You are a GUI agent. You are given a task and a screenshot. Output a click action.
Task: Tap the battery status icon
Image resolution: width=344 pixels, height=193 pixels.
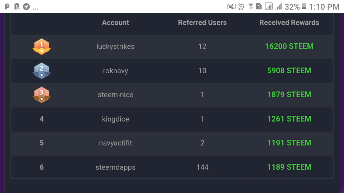tap(304, 6)
